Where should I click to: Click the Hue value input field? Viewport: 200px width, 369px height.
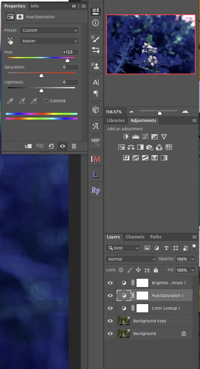coord(70,52)
